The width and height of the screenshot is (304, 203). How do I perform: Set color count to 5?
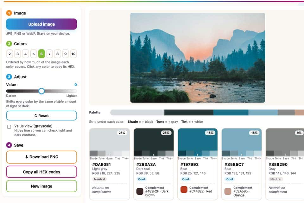34,54
